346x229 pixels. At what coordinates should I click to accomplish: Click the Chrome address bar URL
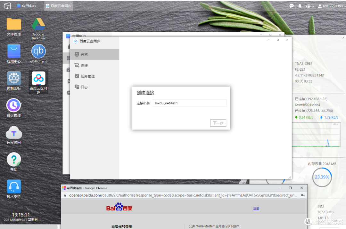click(183, 195)
